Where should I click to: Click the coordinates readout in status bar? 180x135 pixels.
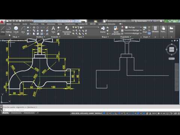(82, 113)
